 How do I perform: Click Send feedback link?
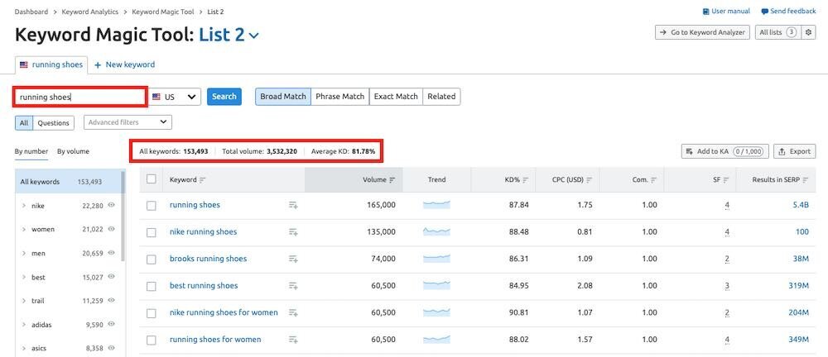coord(789,11)
